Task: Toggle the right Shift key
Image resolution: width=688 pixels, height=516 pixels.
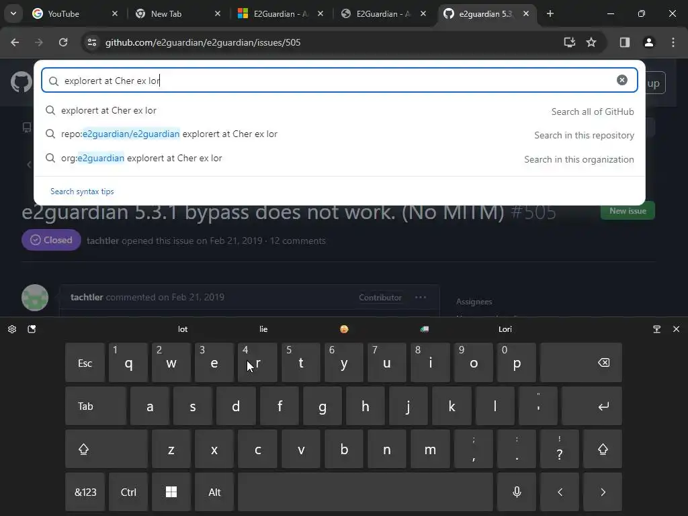Action: (603, 449)
